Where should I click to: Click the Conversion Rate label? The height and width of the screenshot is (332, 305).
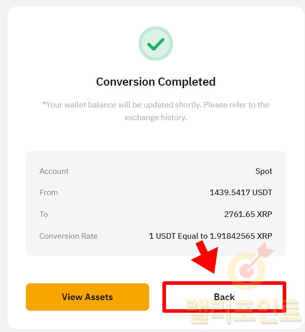pyautogui.click(x=69, y=236)
